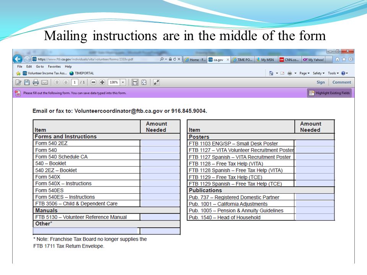
Task: Open the Go to menu
Action: click(x=40, y=66)
